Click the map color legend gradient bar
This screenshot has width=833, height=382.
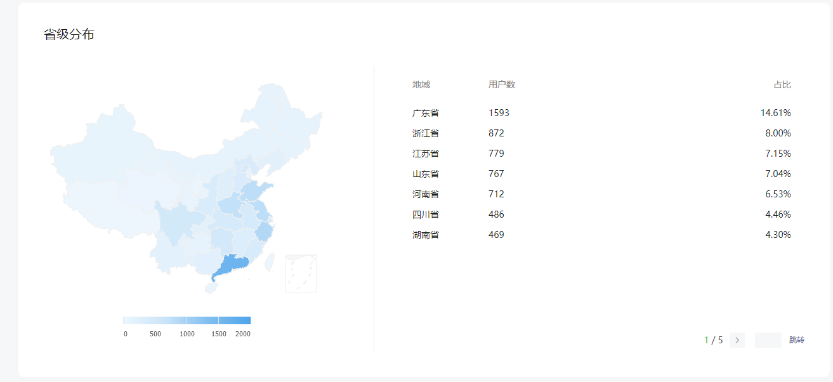[187, 320]
